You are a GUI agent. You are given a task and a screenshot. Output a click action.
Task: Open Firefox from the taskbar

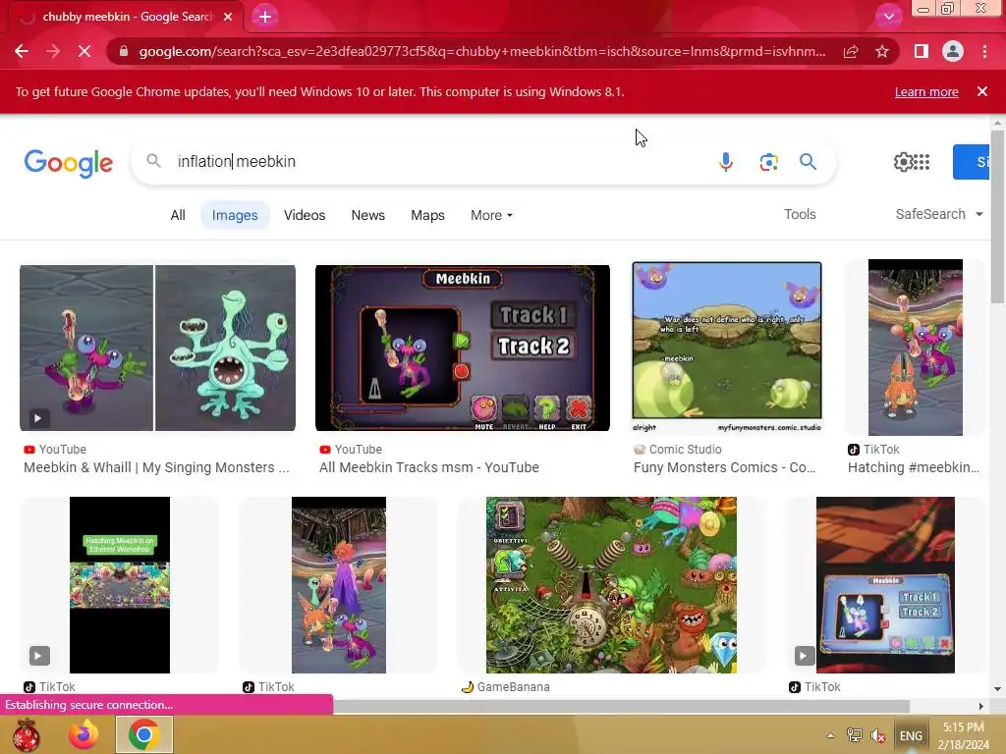click(84, 734)
